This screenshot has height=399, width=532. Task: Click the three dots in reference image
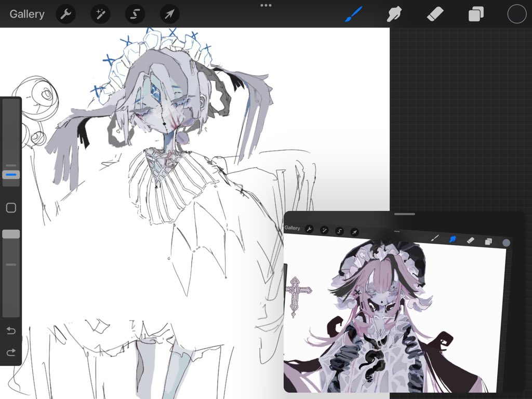(397, 231)
